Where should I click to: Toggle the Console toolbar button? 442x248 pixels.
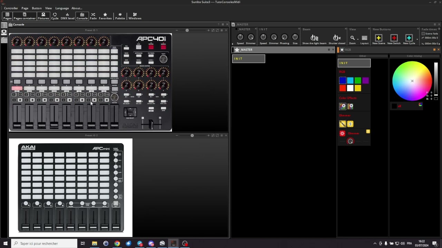pos(82,16)
